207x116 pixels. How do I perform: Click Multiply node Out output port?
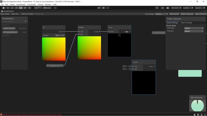tap(100, 32)
